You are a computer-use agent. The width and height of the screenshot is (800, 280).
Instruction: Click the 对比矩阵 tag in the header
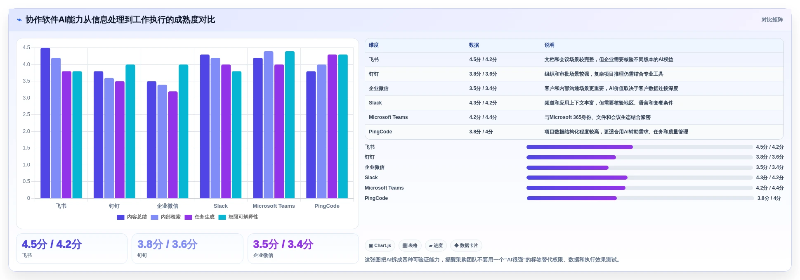tap(772, 20)
